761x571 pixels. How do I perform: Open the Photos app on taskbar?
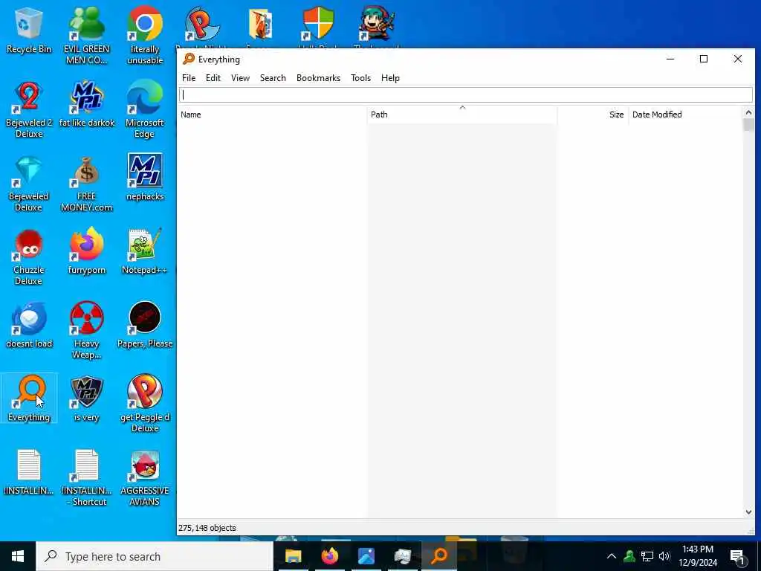pos(366,556)
